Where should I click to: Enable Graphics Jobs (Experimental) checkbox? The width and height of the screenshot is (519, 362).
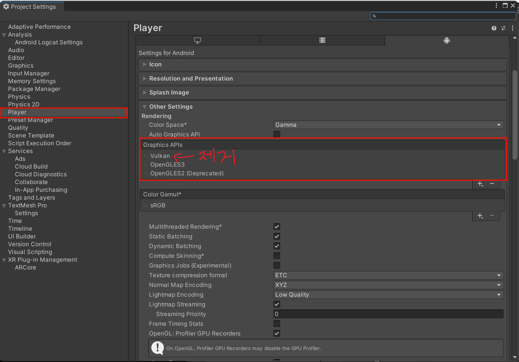point(277,266)
